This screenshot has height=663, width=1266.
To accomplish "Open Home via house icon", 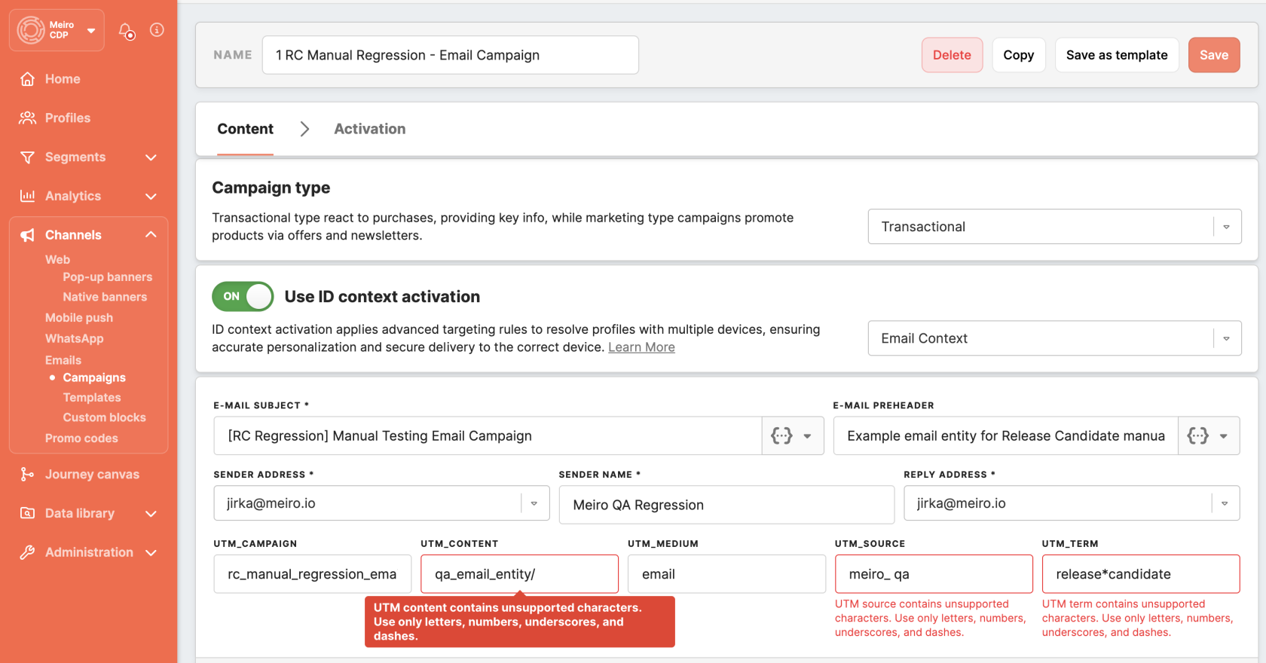I will point(28,79).
